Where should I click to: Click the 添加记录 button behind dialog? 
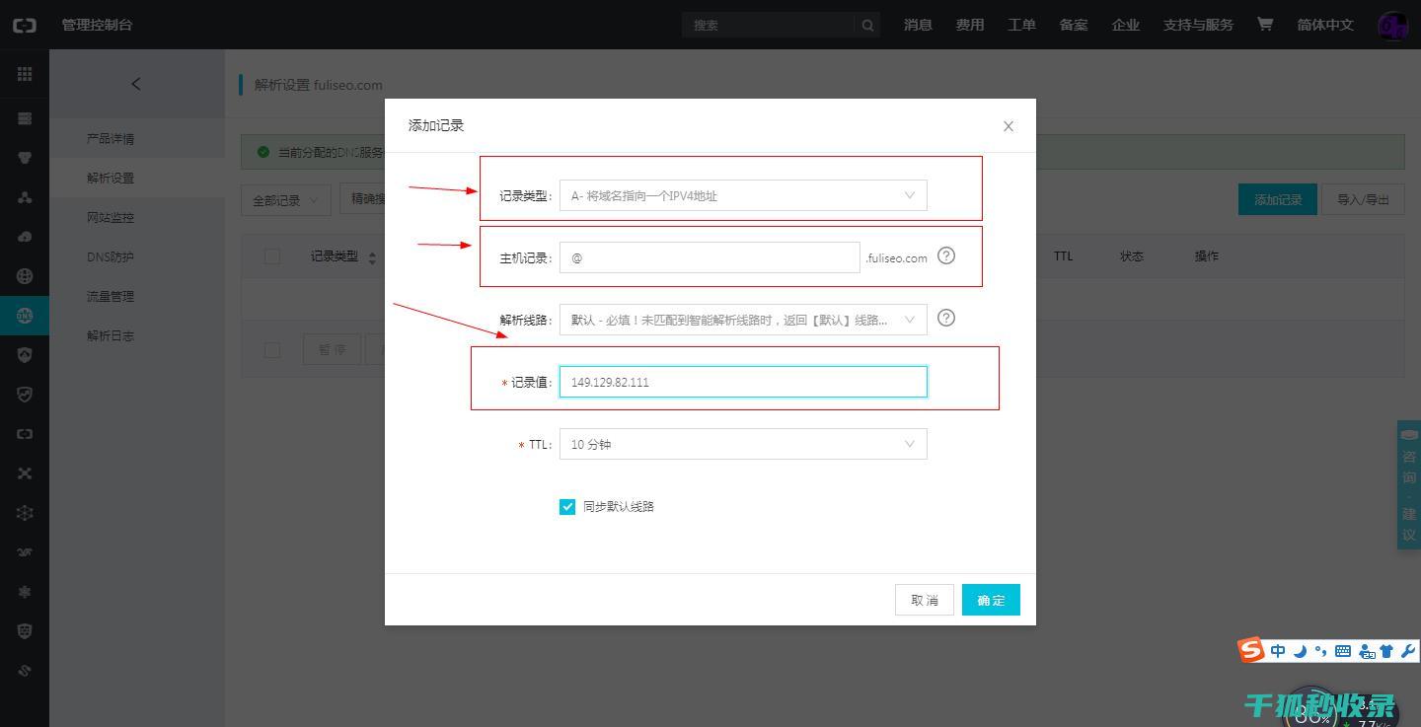pos(1278,199)
